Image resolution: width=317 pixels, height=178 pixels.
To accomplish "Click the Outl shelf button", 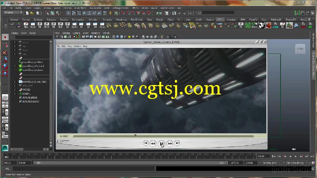I will tap(33, 25).
